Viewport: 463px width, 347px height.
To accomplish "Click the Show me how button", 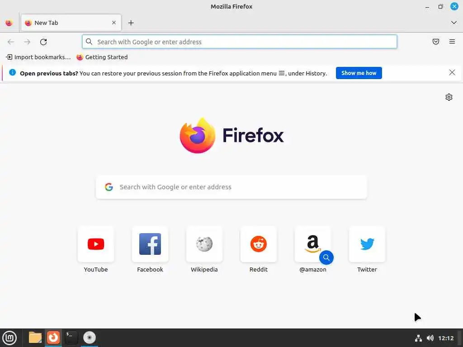I will coord(359,73).
